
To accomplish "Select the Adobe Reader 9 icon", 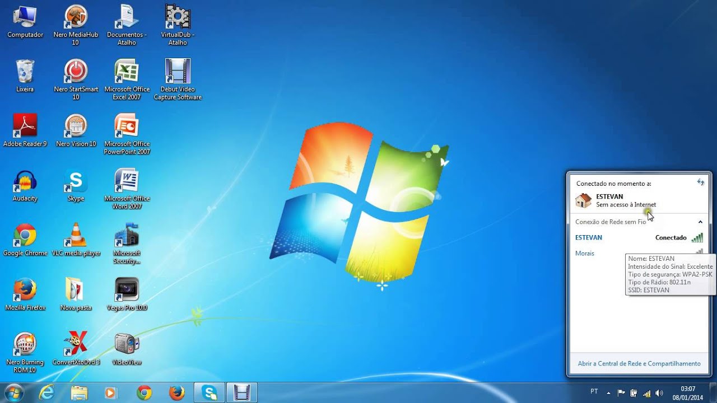I will point(25,130).
